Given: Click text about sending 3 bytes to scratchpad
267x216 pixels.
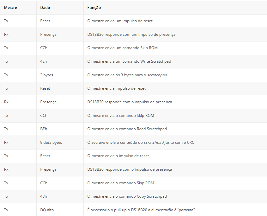Looking at the screenshot, I should pyautogui.click(x=127, y=75).
